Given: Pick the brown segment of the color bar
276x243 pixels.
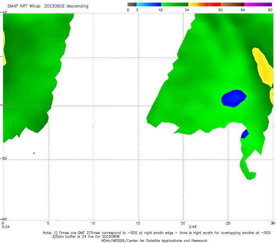Looking at the screenshot, I should [x=232, y=4].
